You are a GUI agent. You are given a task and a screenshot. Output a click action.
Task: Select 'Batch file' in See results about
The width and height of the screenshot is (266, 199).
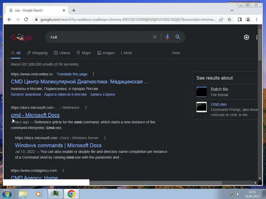[x=219, y=89]
